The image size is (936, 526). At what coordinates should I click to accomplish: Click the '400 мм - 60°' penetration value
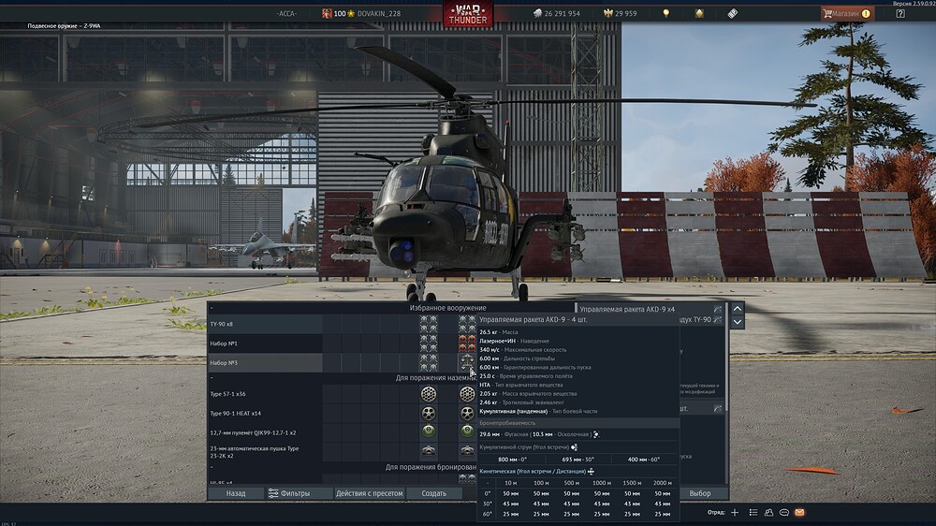click(644, 460)
